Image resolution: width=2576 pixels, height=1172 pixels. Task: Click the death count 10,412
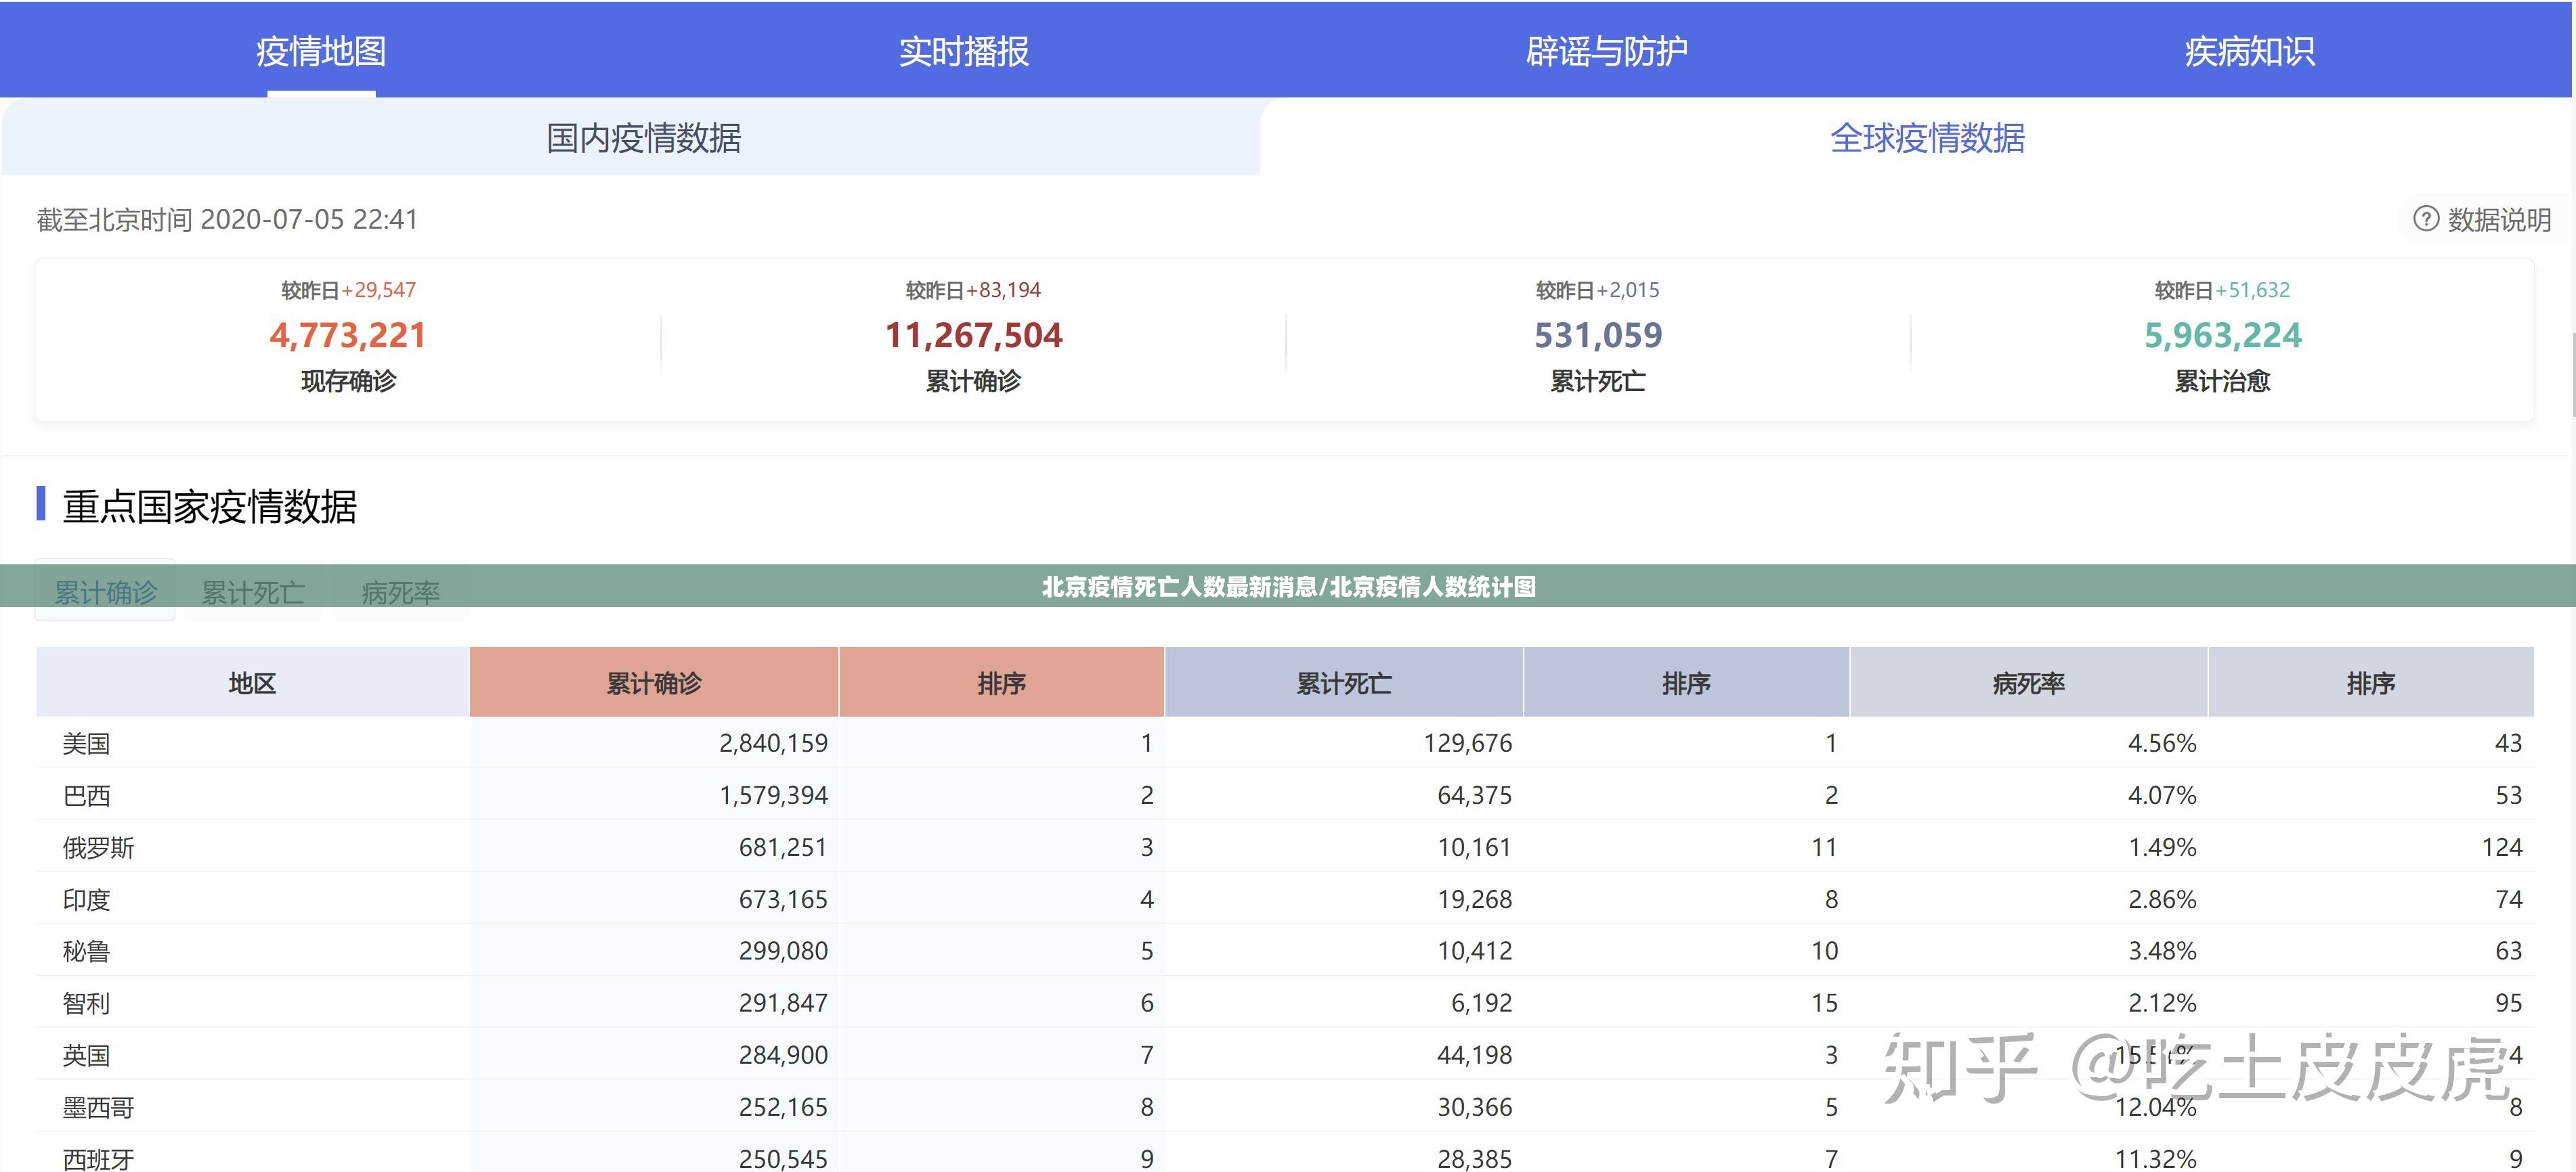pyautogui.click(x=1475, y=951)
